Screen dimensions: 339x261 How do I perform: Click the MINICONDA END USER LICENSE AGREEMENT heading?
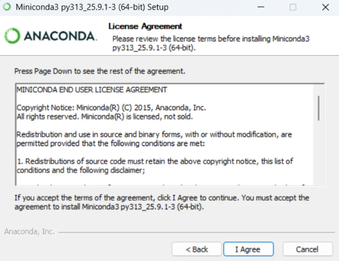[x=92, y=90]
